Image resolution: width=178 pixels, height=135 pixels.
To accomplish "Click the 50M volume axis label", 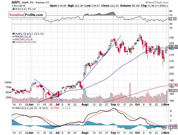I will [8, 92].
